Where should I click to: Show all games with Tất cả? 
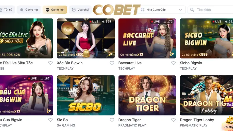click(x=6, y=10)
